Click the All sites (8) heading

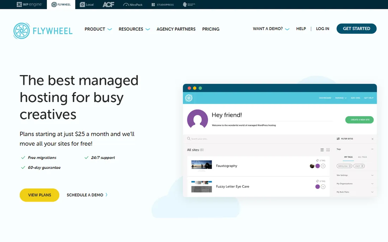coord(195,150)
